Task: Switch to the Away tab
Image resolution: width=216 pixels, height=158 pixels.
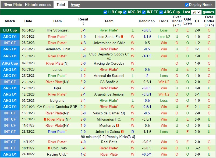Action: pyautogui.click(x=75, y=5)
